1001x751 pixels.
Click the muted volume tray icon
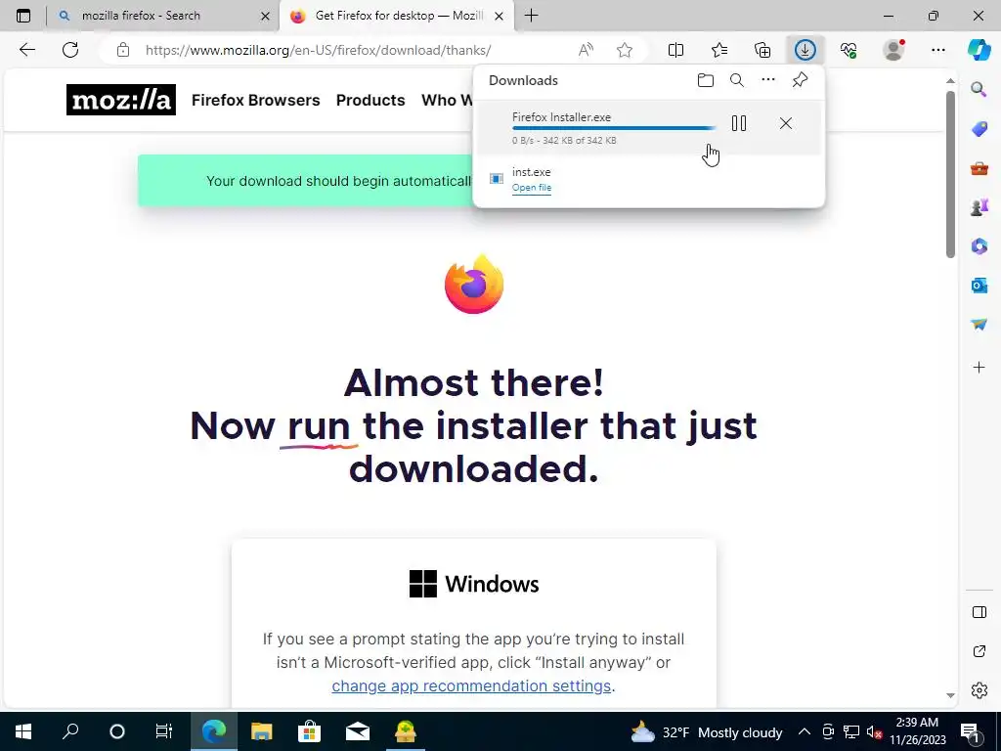pyautogui.click(x=874, y=731)
